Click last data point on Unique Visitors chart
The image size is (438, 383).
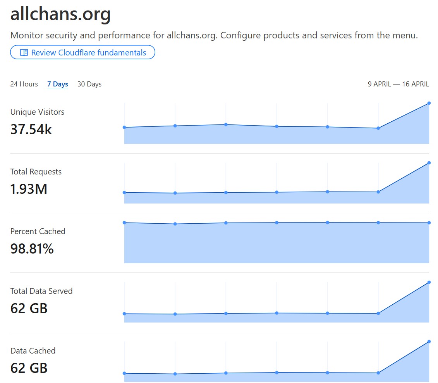[429, 103]
